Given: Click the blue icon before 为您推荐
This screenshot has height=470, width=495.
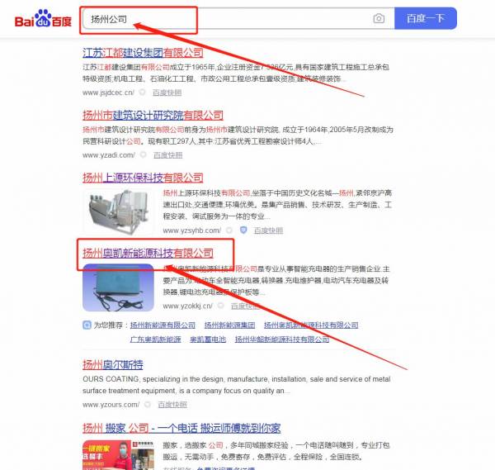Looking at the screenshot, I should tap(87, 325).
